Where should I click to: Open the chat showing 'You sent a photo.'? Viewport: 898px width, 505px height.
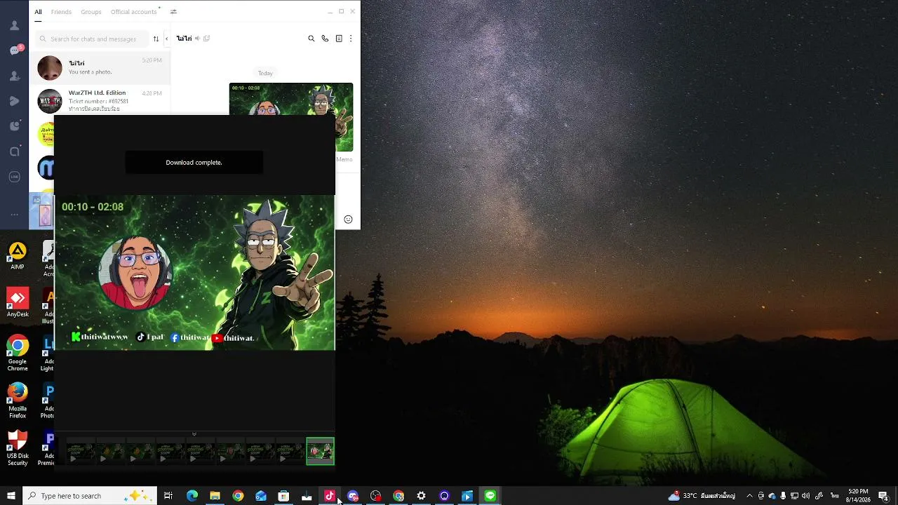100,68
